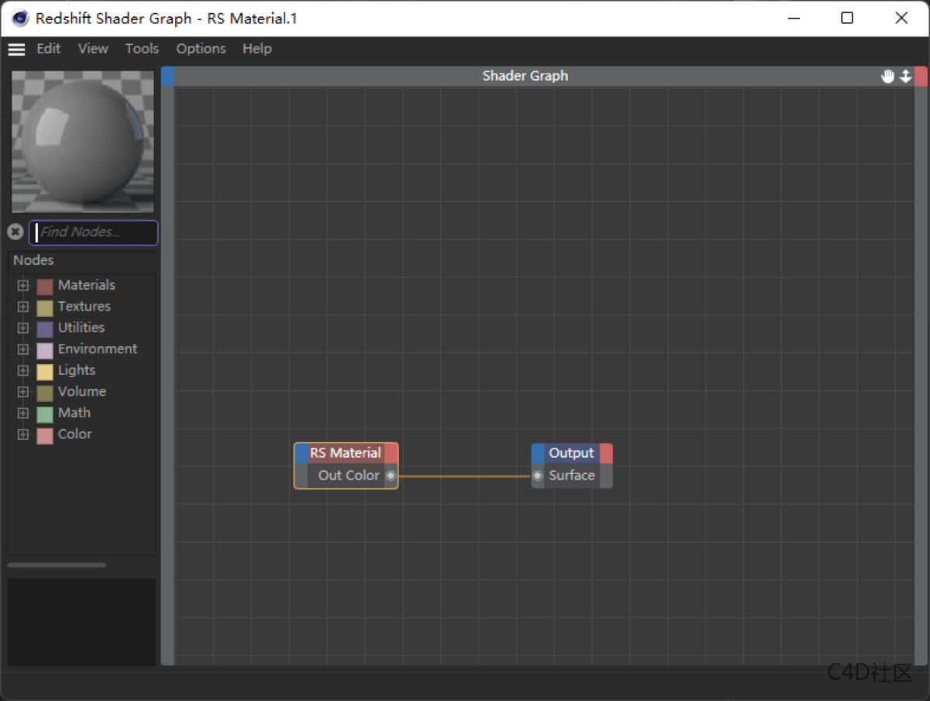Click the Surface input port
Viewport: 930px width, 701px height.
coord(538,476)
